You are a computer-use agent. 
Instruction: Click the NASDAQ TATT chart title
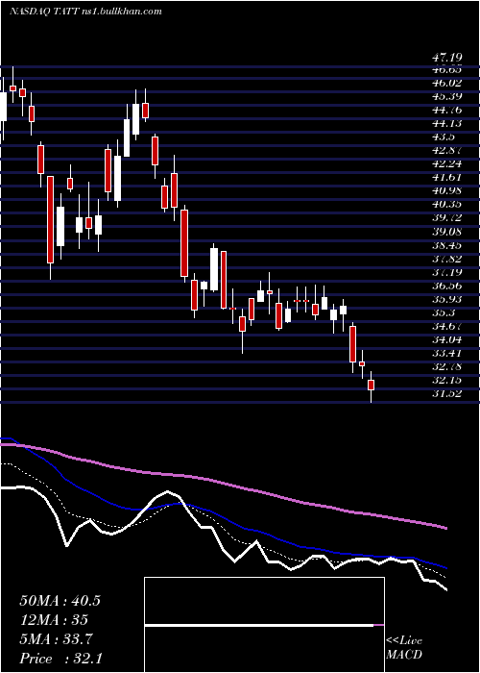44,12
